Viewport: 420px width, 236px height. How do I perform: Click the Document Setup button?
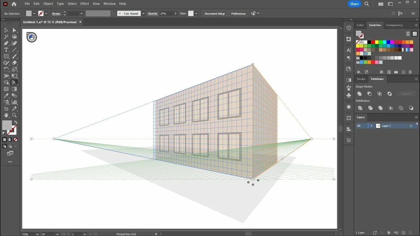click(215, 13)
